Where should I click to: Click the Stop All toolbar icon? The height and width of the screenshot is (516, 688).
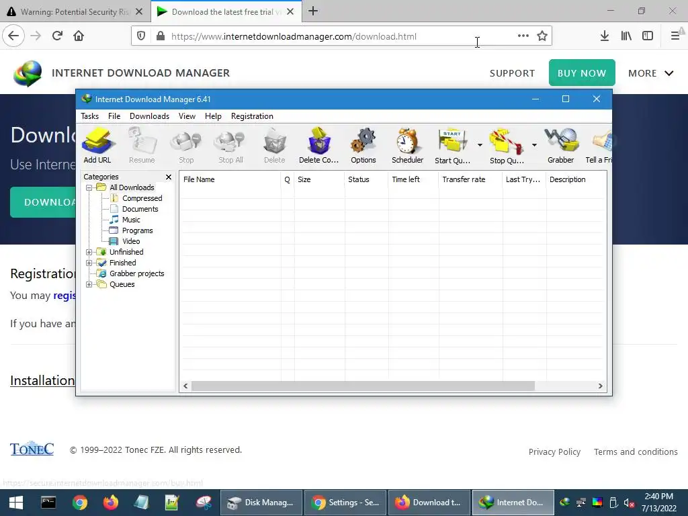click(230, 146)
